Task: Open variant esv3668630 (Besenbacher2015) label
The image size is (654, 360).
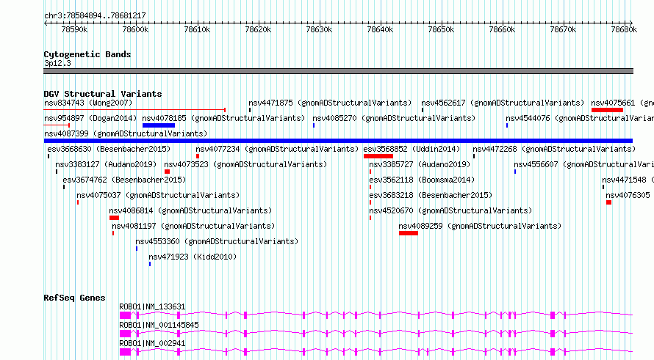Action: point(109,149)
